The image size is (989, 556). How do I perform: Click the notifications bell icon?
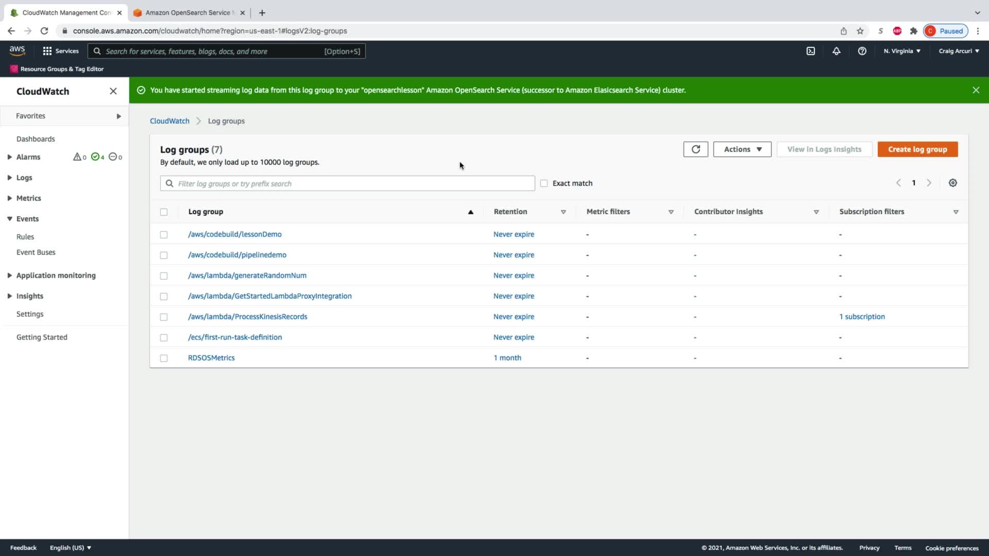click(836, 51)
